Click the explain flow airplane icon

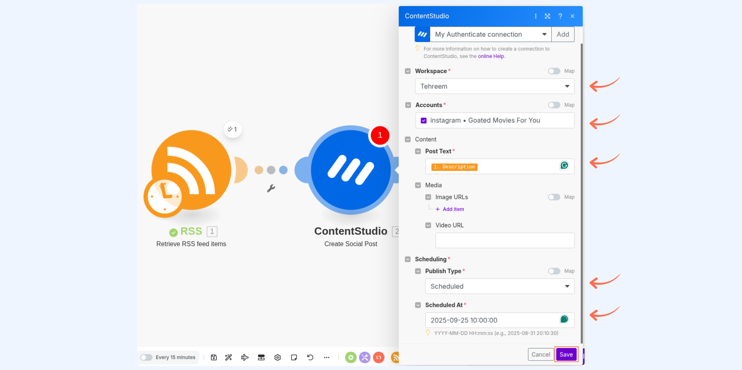tap(245, 357)
